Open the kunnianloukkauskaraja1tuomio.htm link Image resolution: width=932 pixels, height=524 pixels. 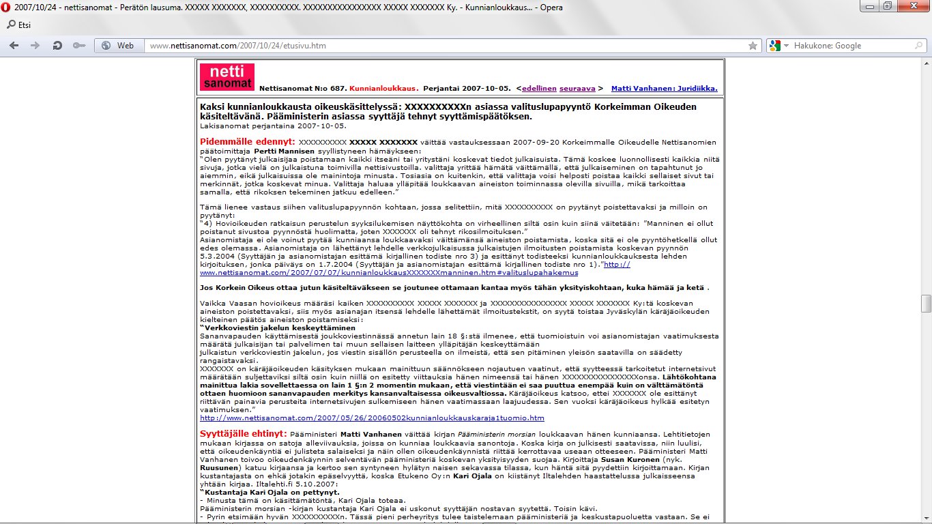(372, 418)
